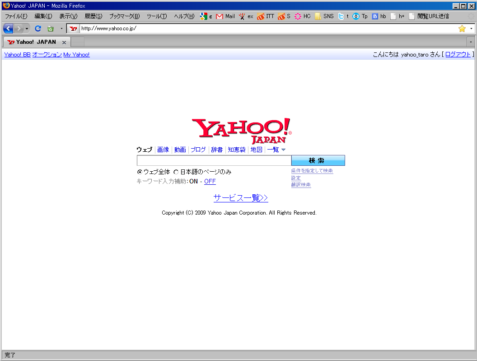Expand the 一覧 category dropdown
Viewport: 477px width, 361px height.
pyautogui.click(x=276, y=150)
